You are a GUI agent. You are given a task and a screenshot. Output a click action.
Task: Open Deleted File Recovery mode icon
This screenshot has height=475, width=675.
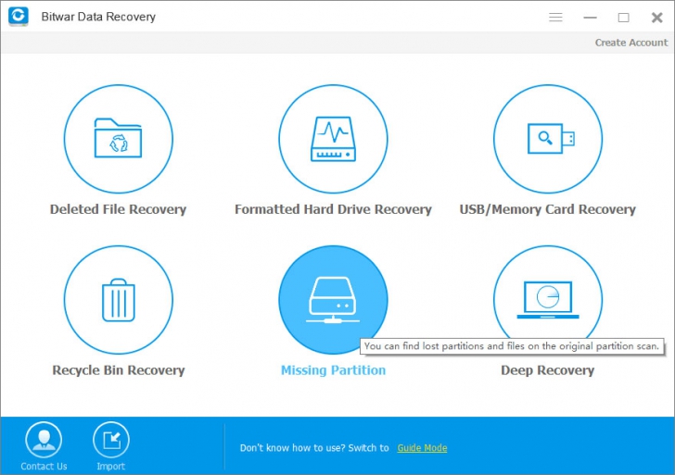click(x=119, y=139)
